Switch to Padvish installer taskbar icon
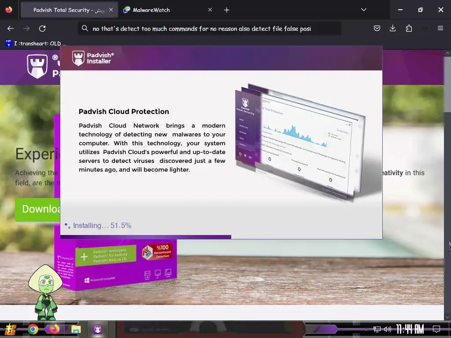This screenshot has height=338, width=451. pos(97,329)
